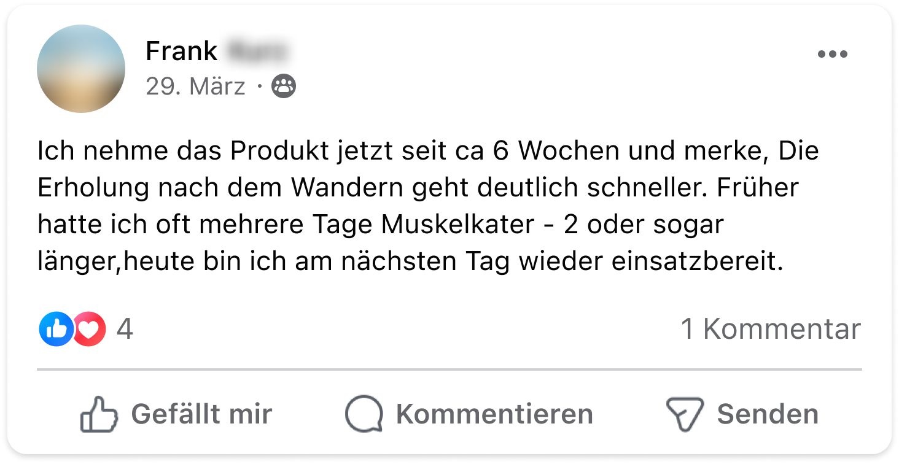The width and height of the screenshot is (899, 464).
Task: Share the post via the Senden label
Action: [x=768, y=414]
